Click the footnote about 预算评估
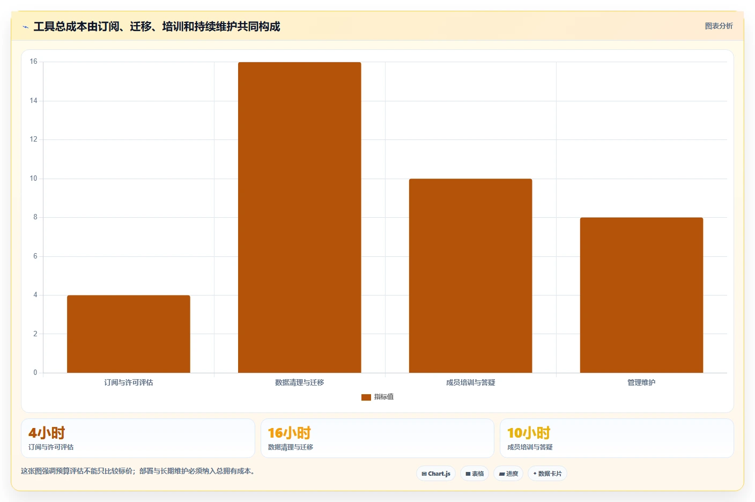 click(138, 471)
